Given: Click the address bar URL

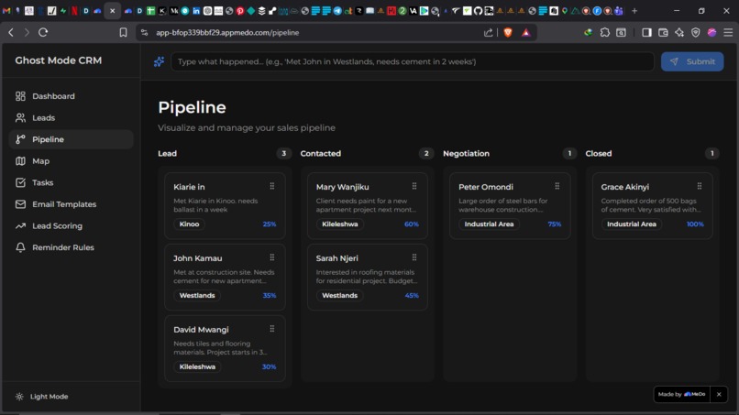Looking at the screenshot, I should (x=227, y=32).
